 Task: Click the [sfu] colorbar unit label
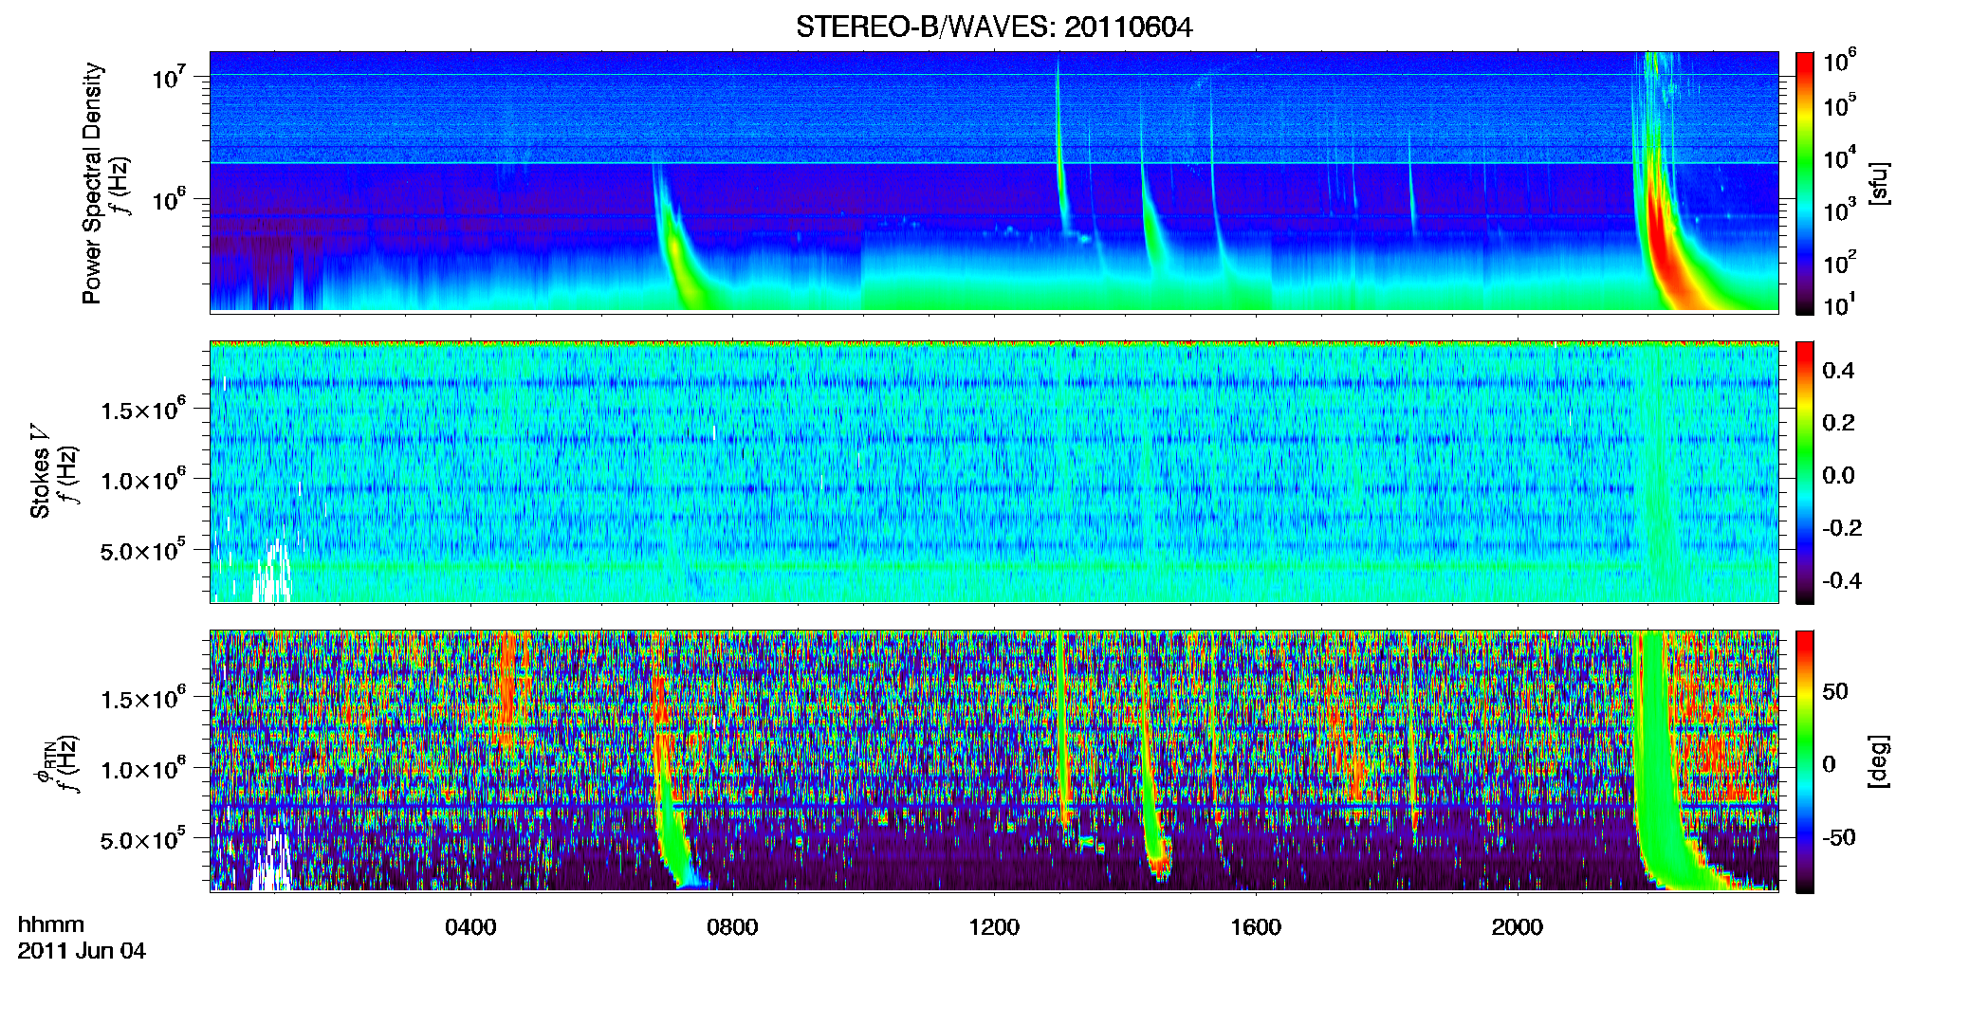[x=1878, y=183]
